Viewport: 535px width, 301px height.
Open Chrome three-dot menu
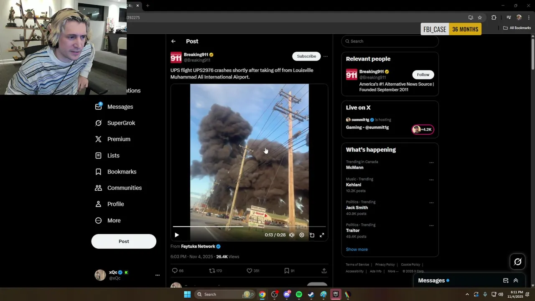coord(529,18)
